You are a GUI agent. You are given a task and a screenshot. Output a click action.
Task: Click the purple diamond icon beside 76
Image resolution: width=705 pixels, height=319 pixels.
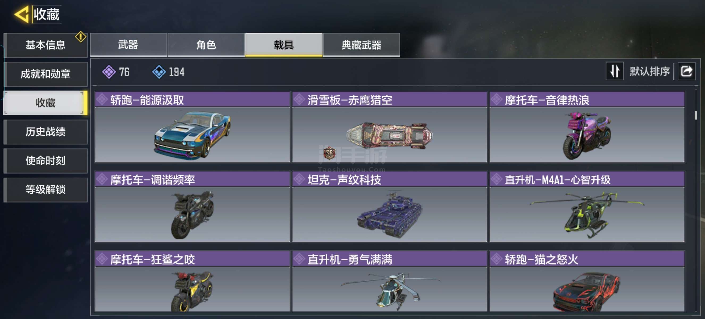coord(109,72)
